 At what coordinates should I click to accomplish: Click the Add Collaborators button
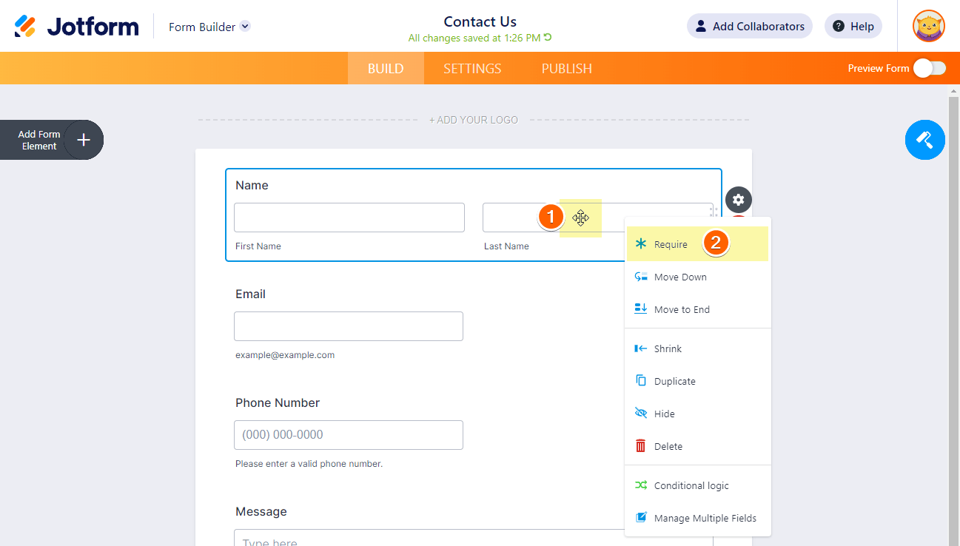pyautogui.click(x=749, y=27)
